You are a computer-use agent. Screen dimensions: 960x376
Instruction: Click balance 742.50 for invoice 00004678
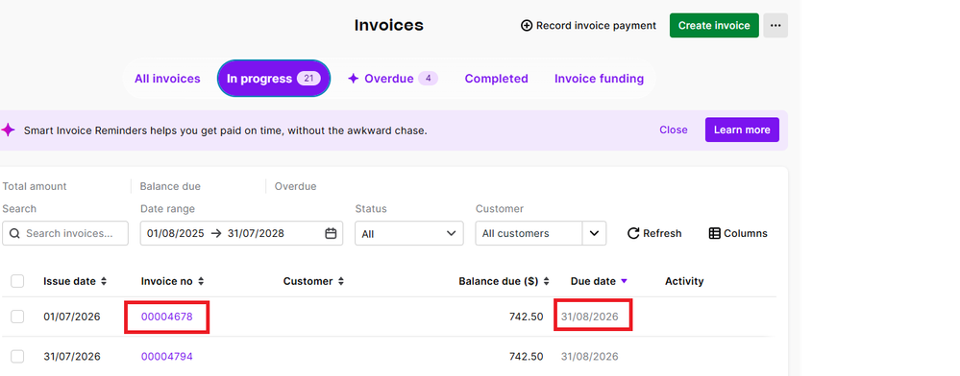tap(526, 317)
